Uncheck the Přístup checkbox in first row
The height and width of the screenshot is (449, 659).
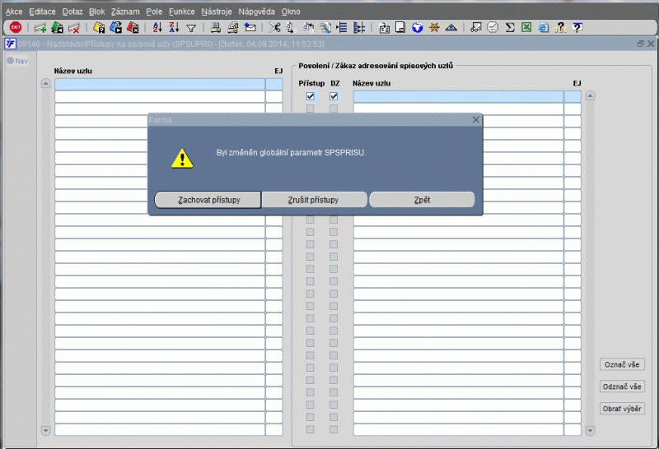(x=311, y=96)
